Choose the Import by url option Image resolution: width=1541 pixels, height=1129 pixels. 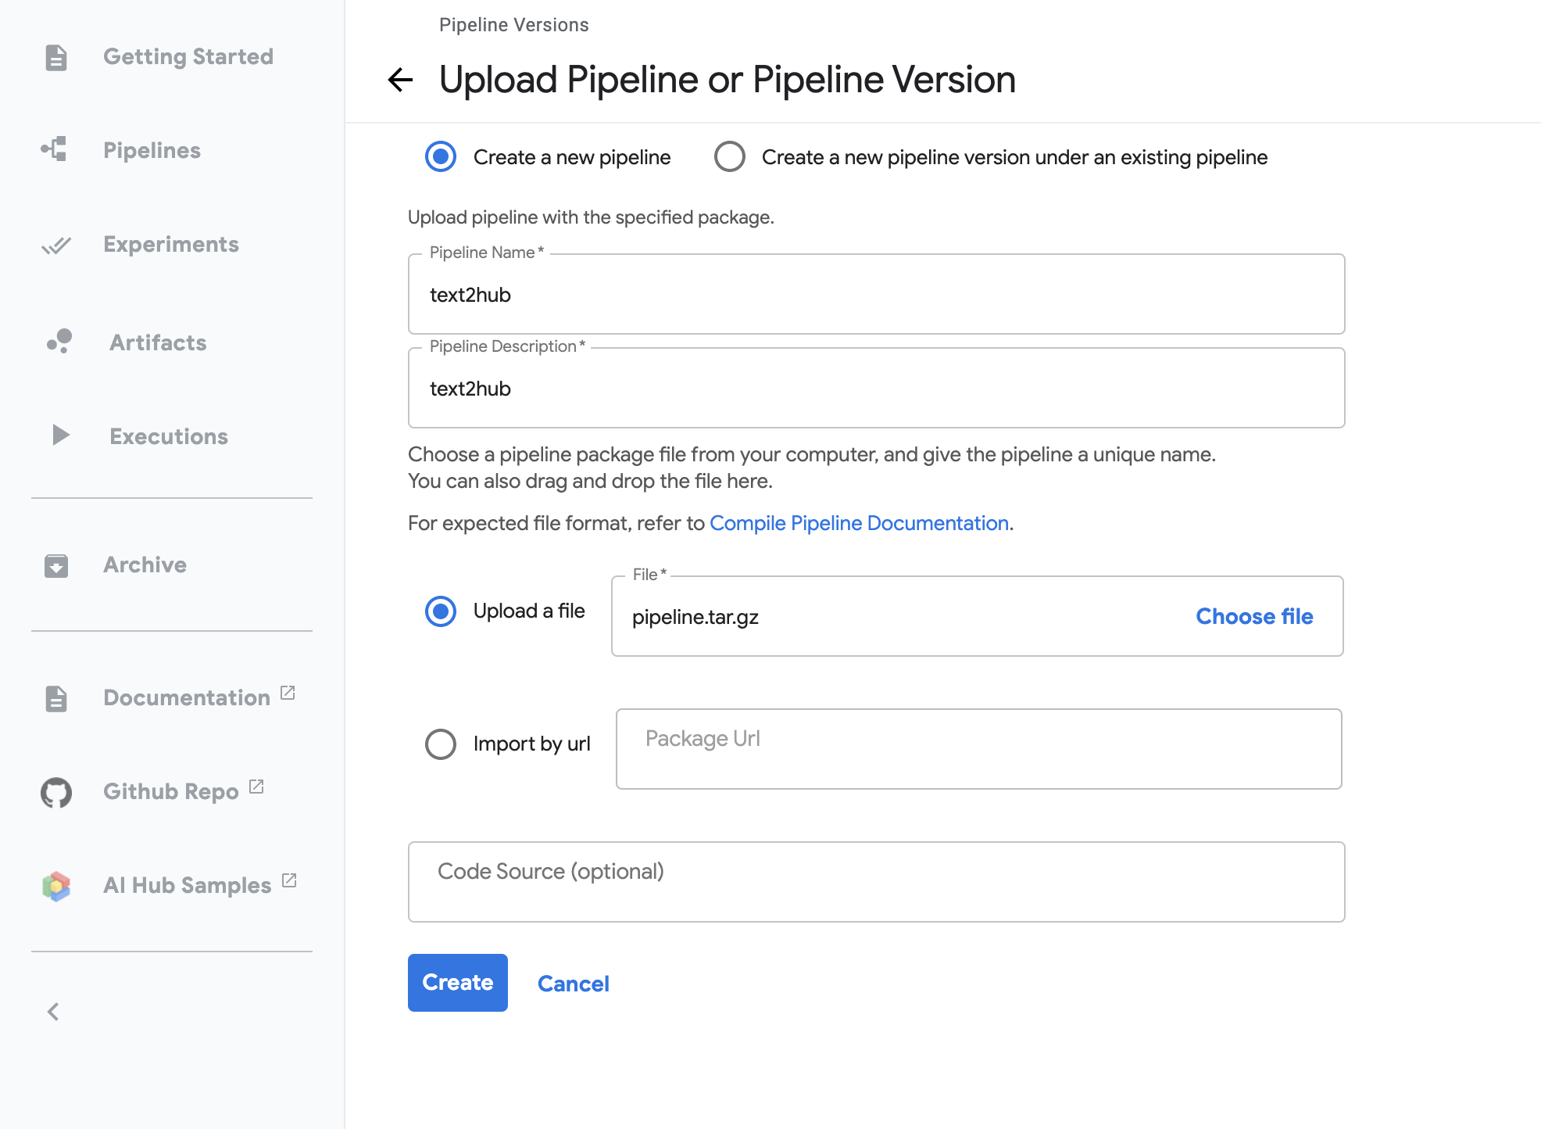[441, 744]
